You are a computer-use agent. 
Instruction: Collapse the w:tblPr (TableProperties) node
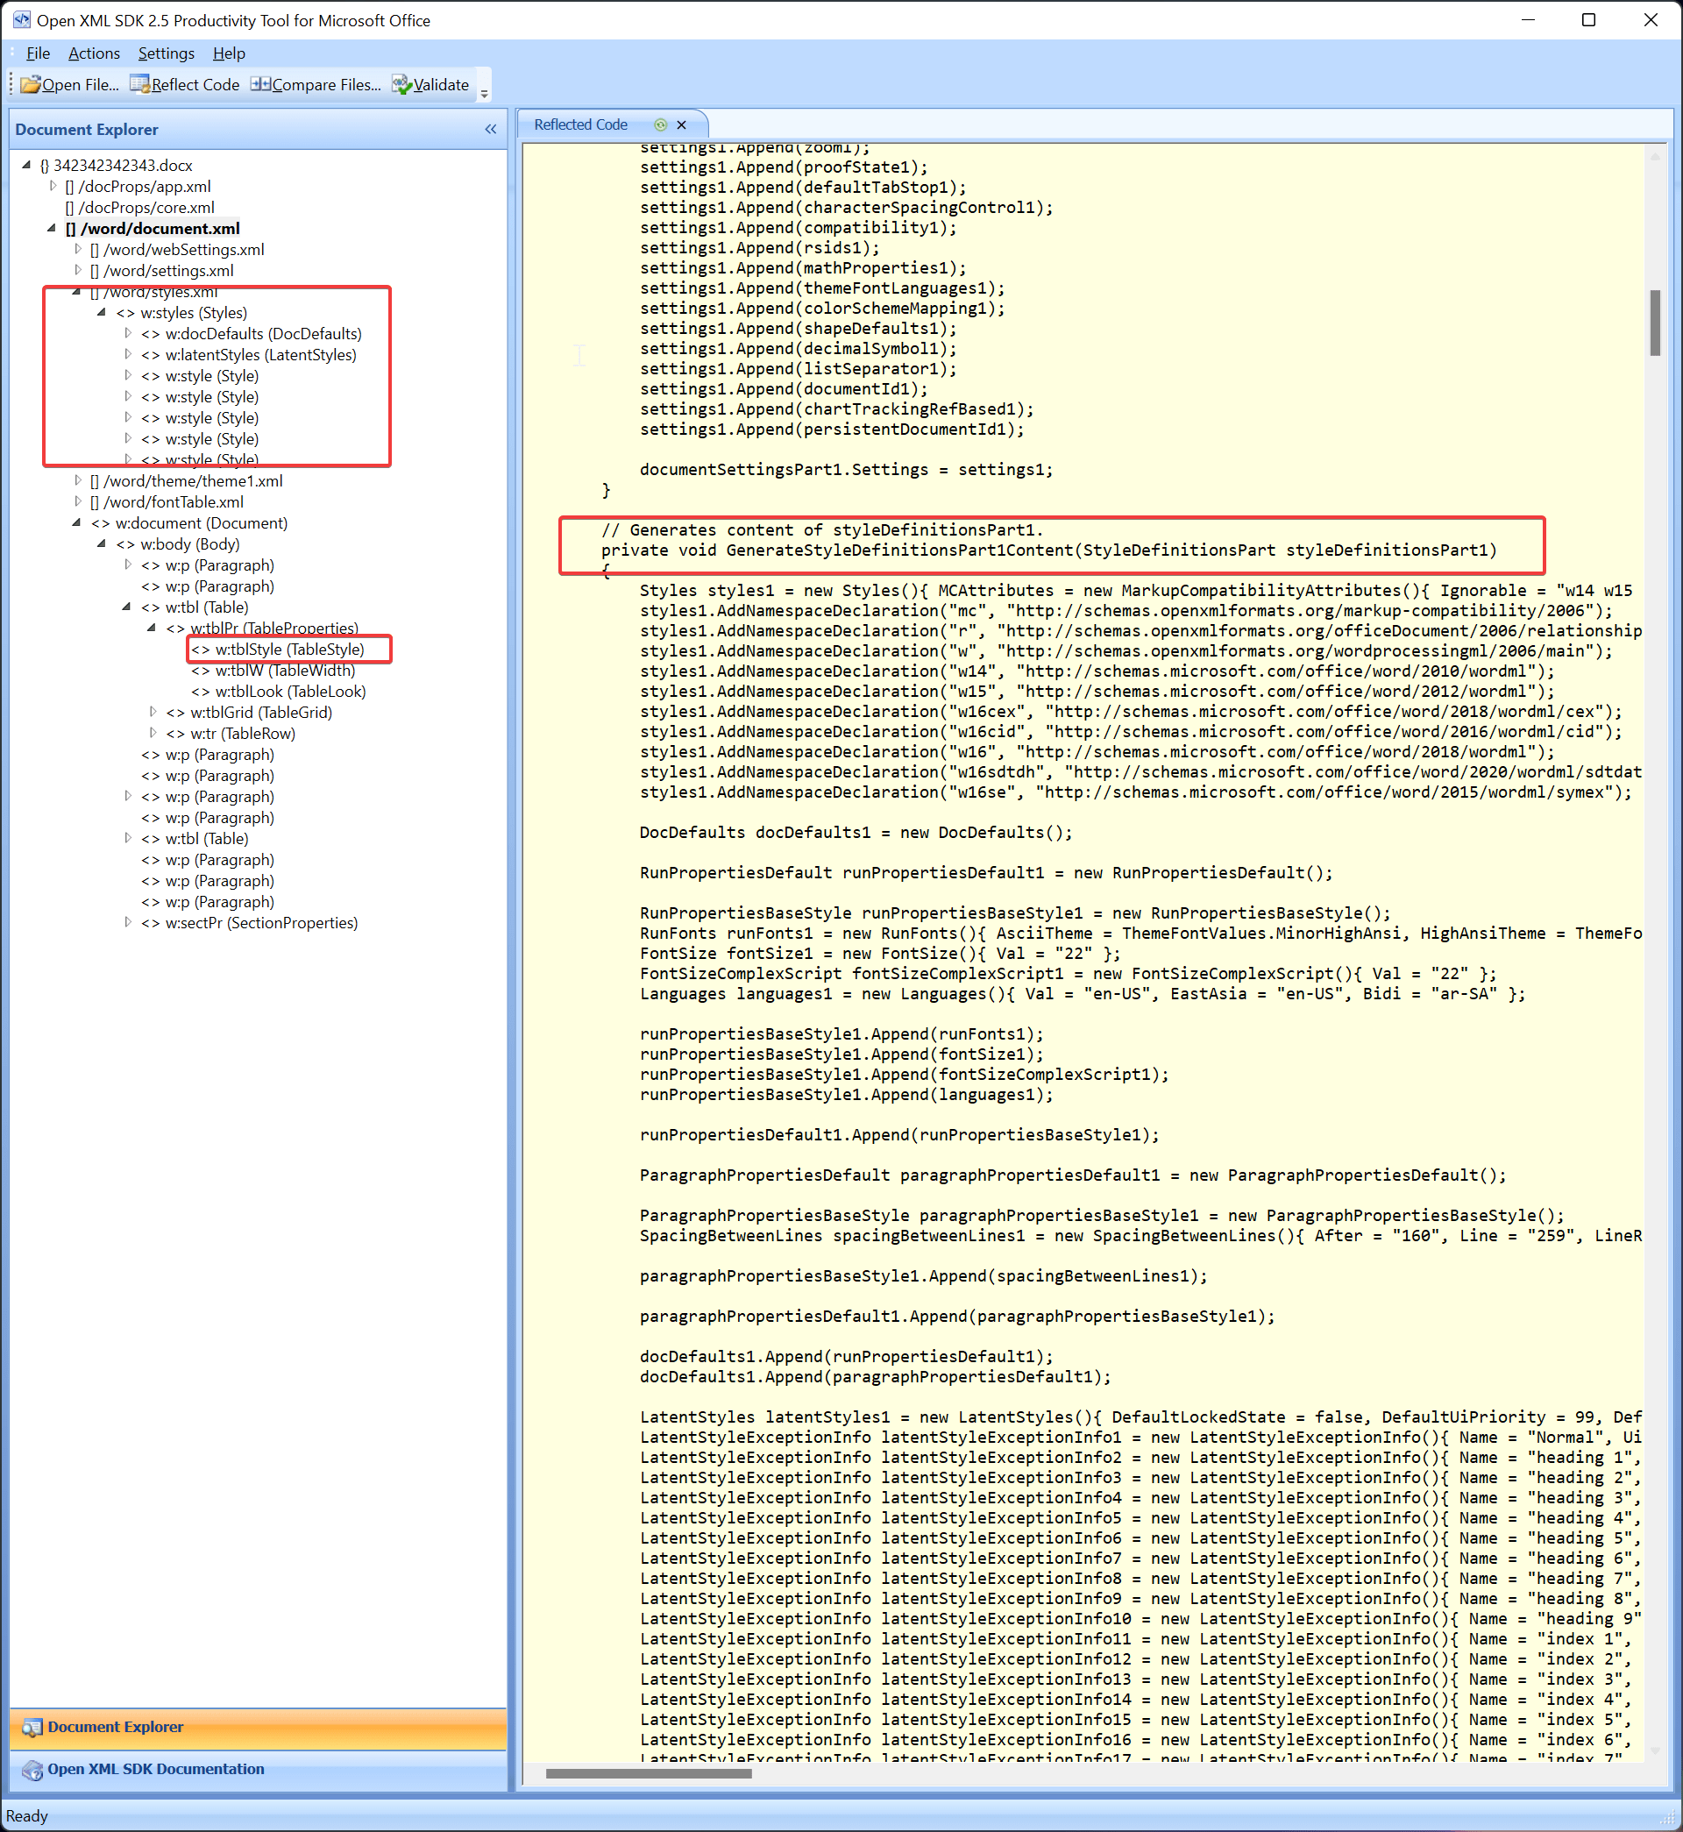point(153,628)
